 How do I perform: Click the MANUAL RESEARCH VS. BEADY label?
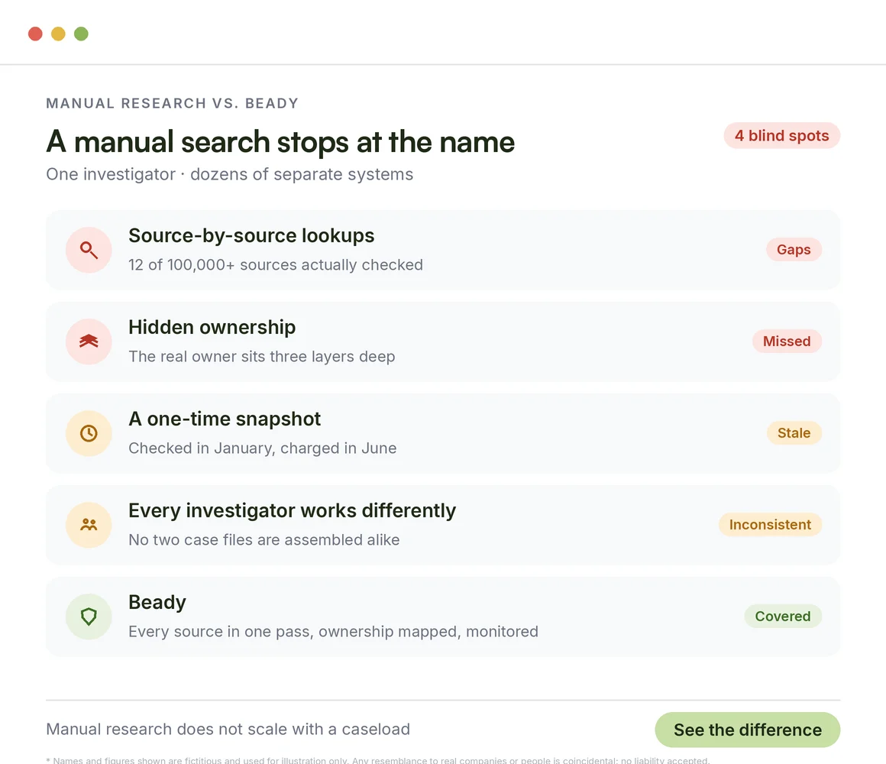point(173,103)
